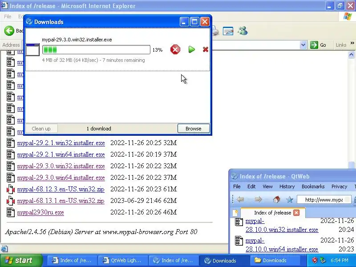Click the Clean up button in Downloads
The height and width of the screenshot is (267, 356).
coord(41,129)
